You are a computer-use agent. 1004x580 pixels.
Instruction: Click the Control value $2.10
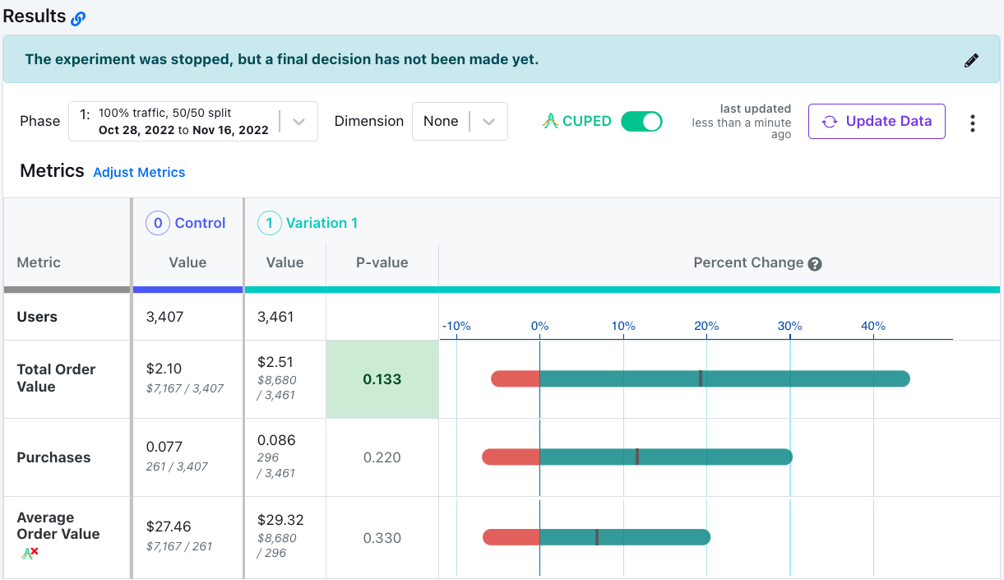coord(164,369)
